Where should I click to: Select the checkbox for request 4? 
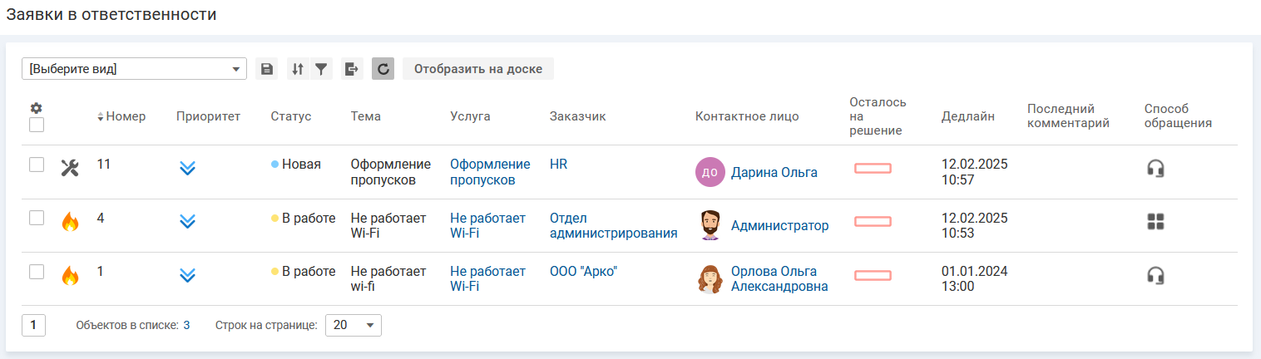coord(37,218)
